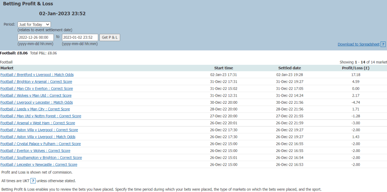
Task: Select Man City v Everton Correct Score
Action: (37, 89)
